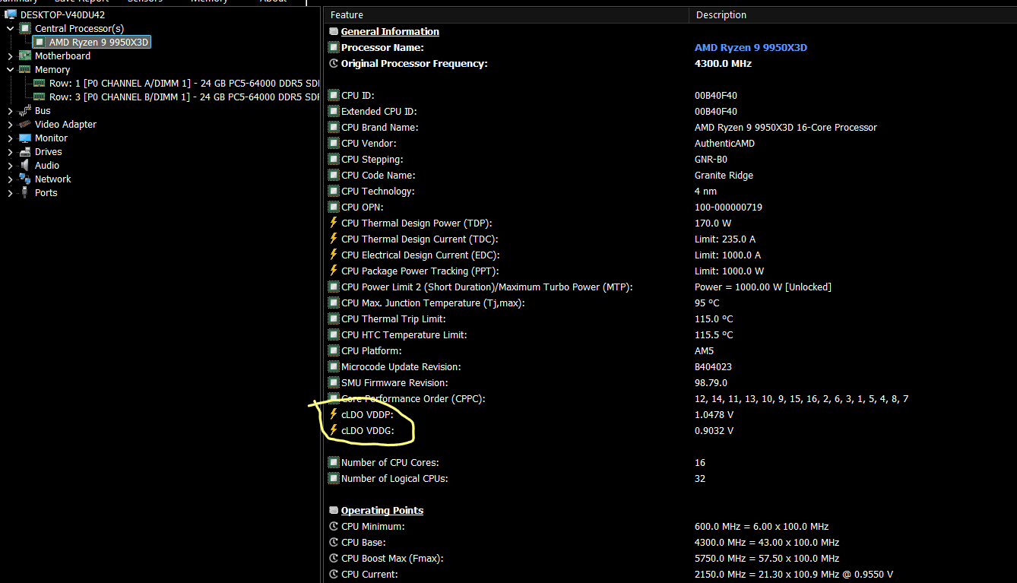Click the Operating Points section heading

click(x=382, y=510)
